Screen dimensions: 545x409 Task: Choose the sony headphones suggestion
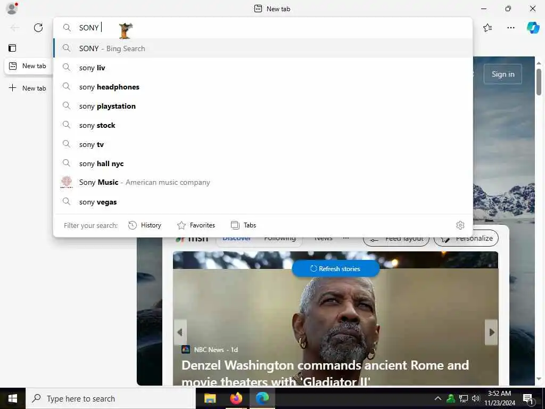tap(263, 87)
